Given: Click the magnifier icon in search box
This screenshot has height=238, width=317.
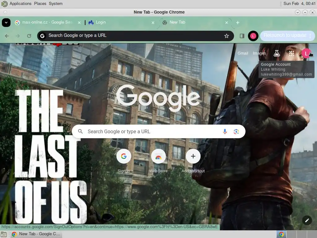Looking at the screenshot, I should 80,131.
